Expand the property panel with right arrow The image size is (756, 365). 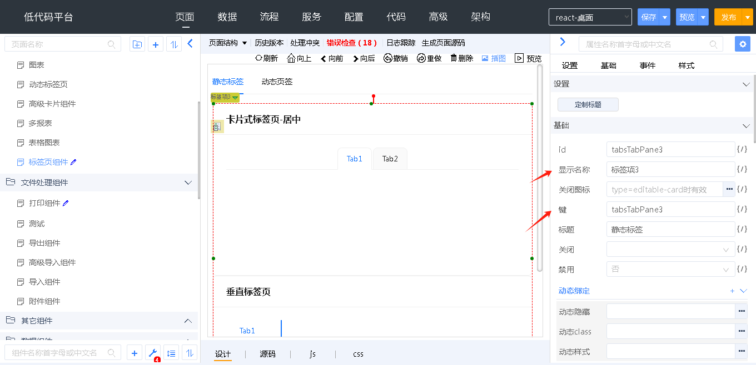(x=563, y=42)
